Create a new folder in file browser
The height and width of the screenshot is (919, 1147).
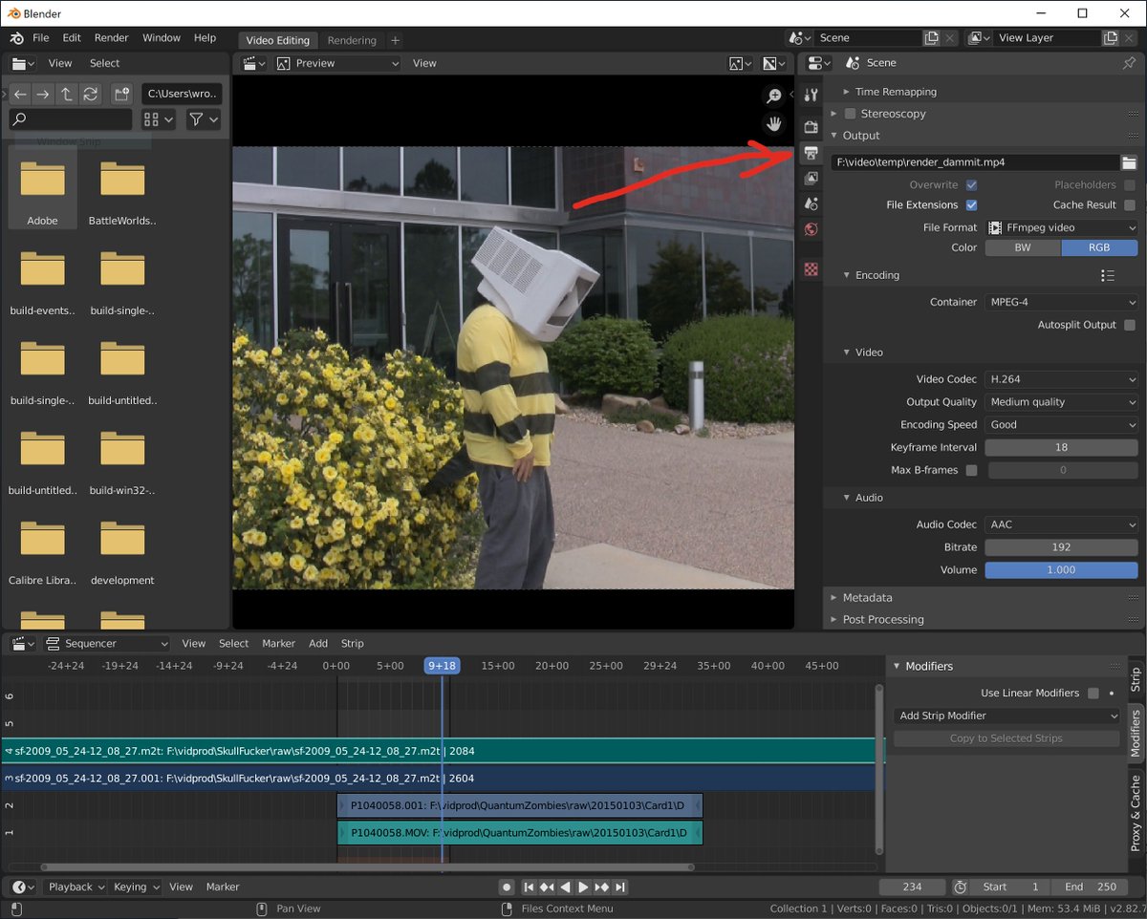[121, 94]
